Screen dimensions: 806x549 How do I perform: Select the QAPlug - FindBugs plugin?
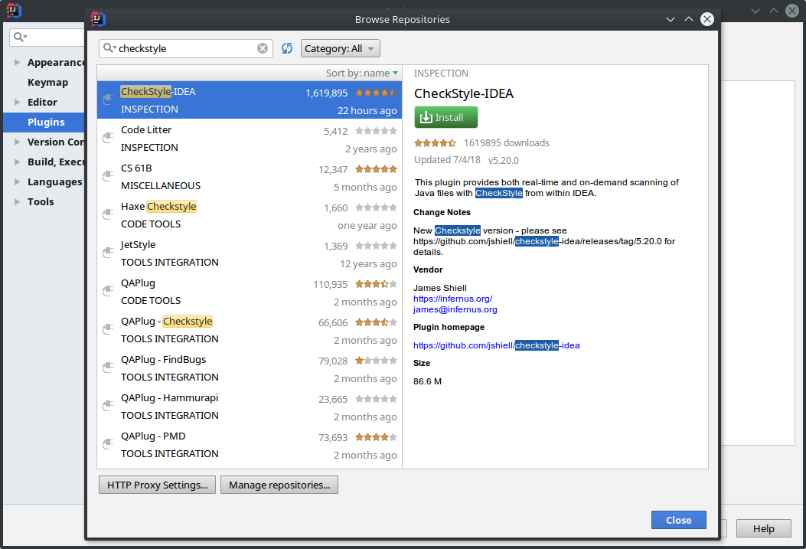(x=250, y=368)
